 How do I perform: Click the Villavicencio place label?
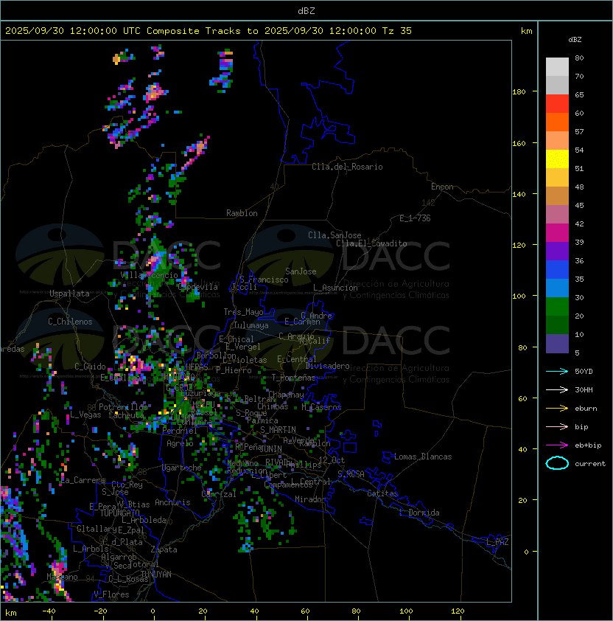(149, 275)
